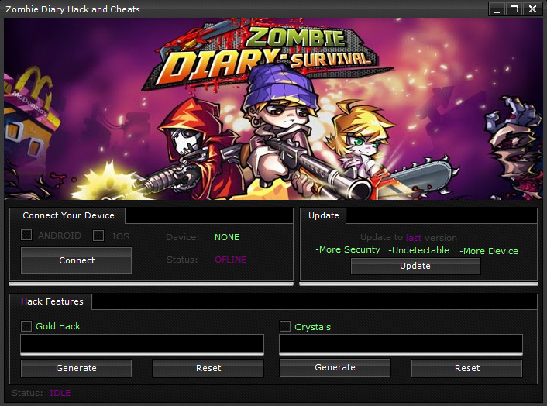Select the Connect Your Device tab
The height and width of the screenshot is (406, 547).
pyautogui.click(x=68, y=215)
